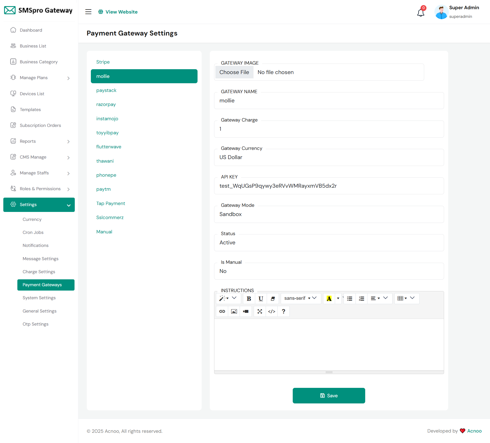Click the Save button
The width and height of the screenshot is (490, 443).
coord(329,396)
